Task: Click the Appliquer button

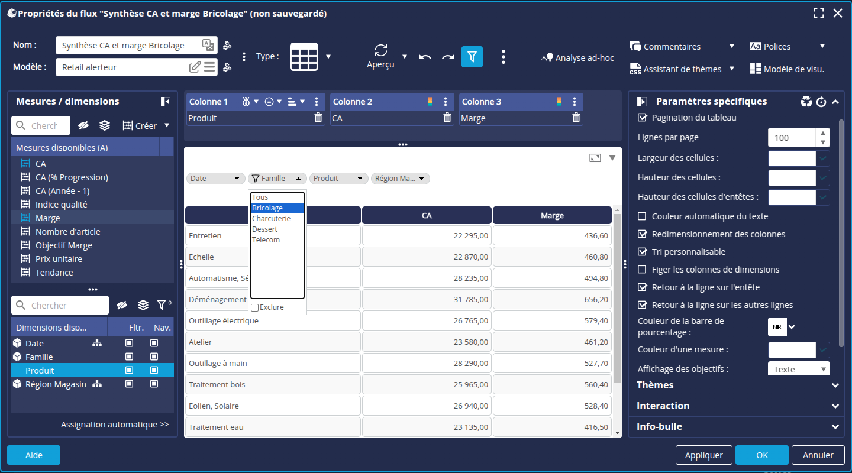Action: [703, 455]
